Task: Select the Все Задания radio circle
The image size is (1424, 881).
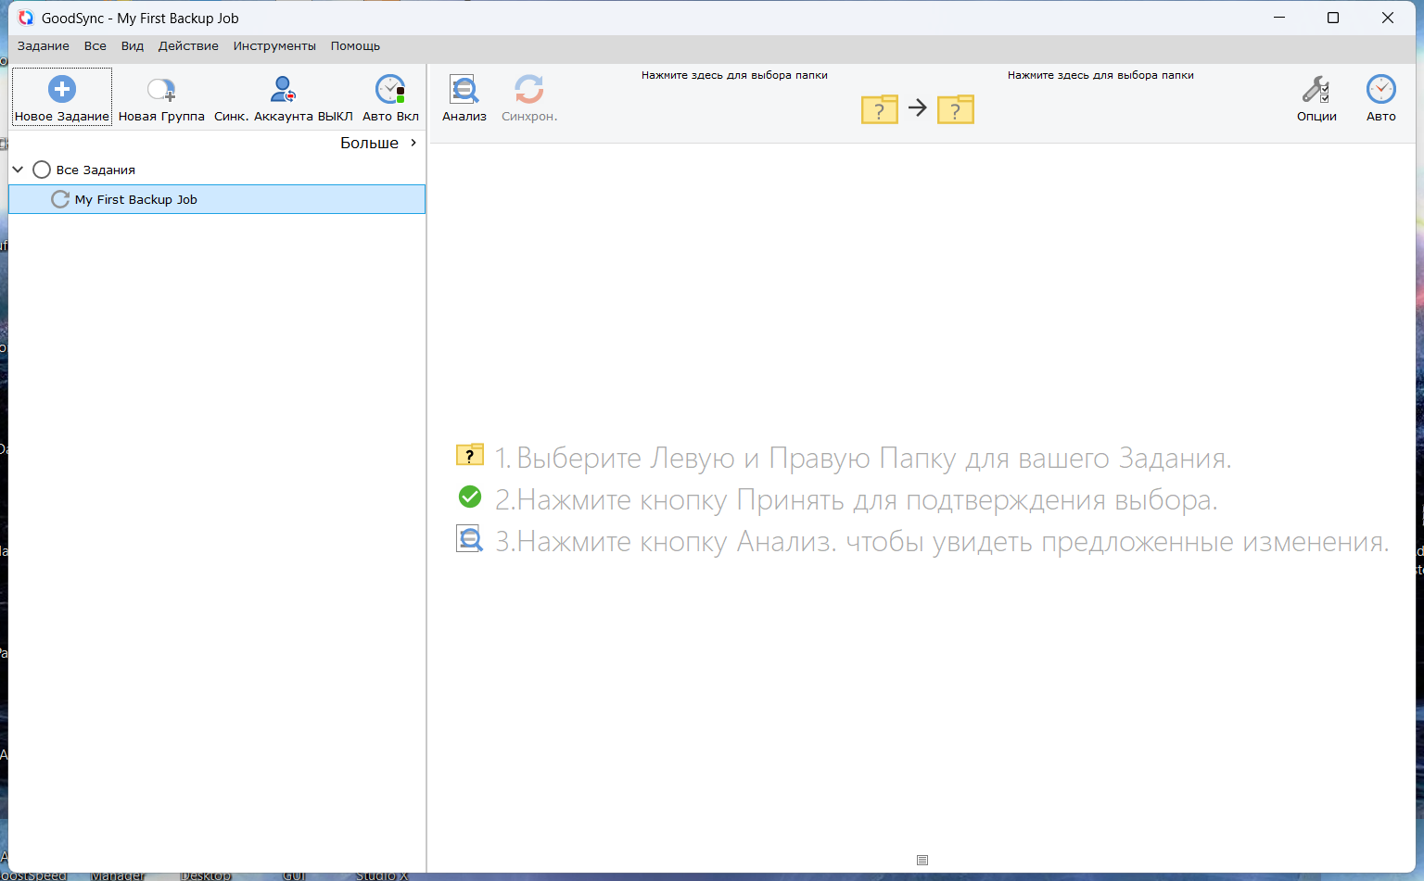Action: pyautogui.click(x=42, y=170)
